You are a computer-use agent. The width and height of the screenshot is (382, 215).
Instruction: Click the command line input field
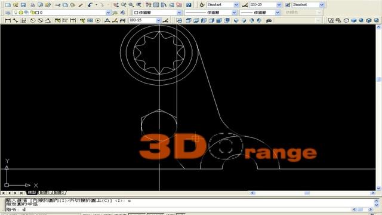[178, 210]
